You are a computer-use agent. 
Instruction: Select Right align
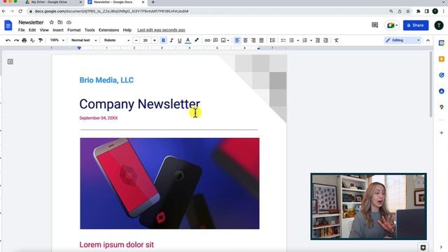pos(253,41)
